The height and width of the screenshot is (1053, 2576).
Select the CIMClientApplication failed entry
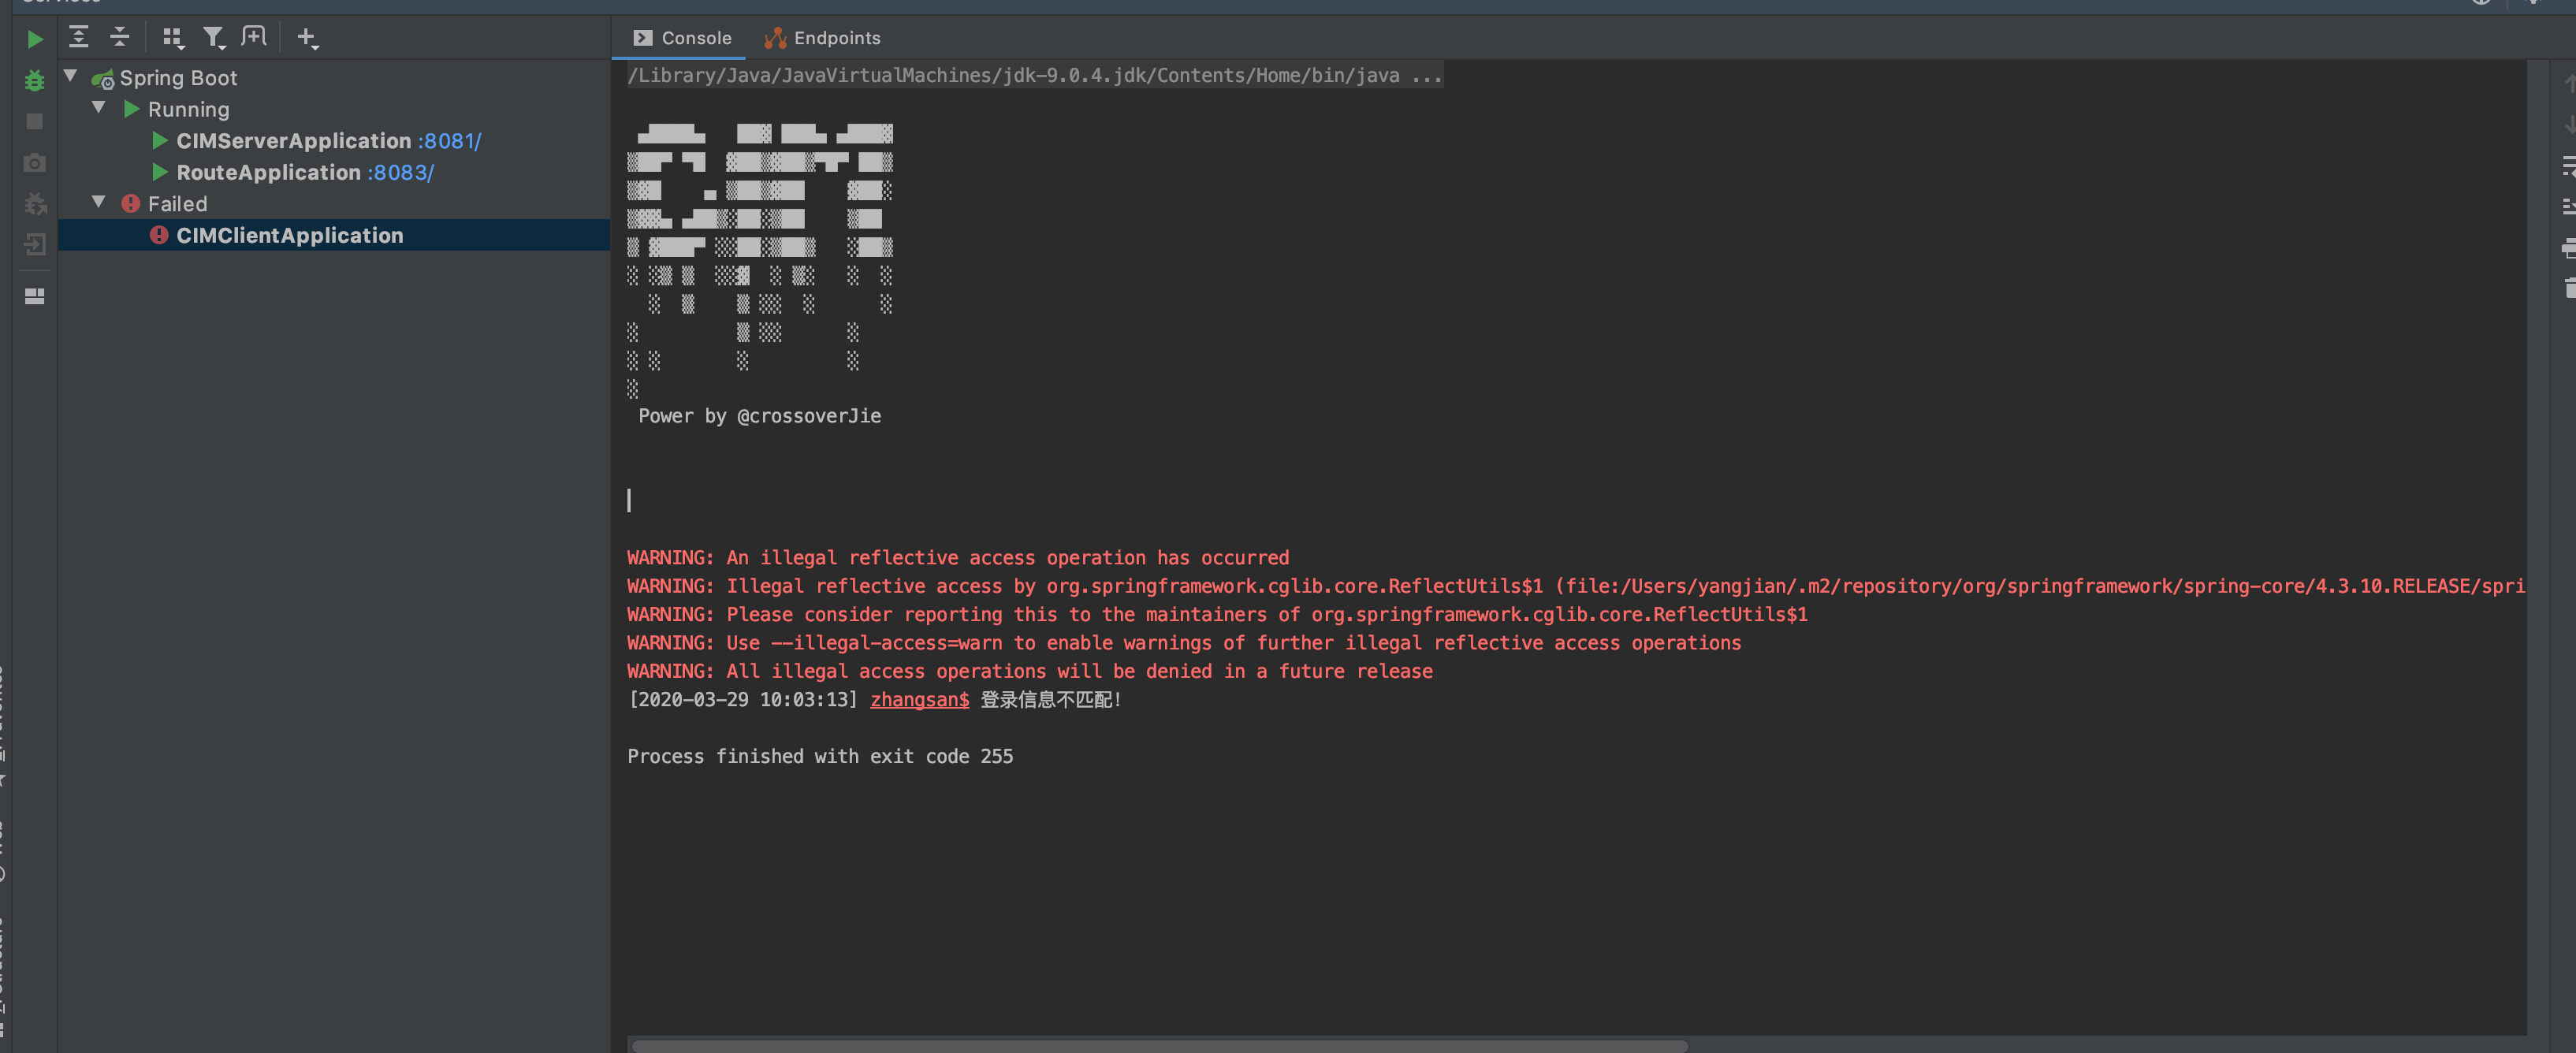point(289,235)
